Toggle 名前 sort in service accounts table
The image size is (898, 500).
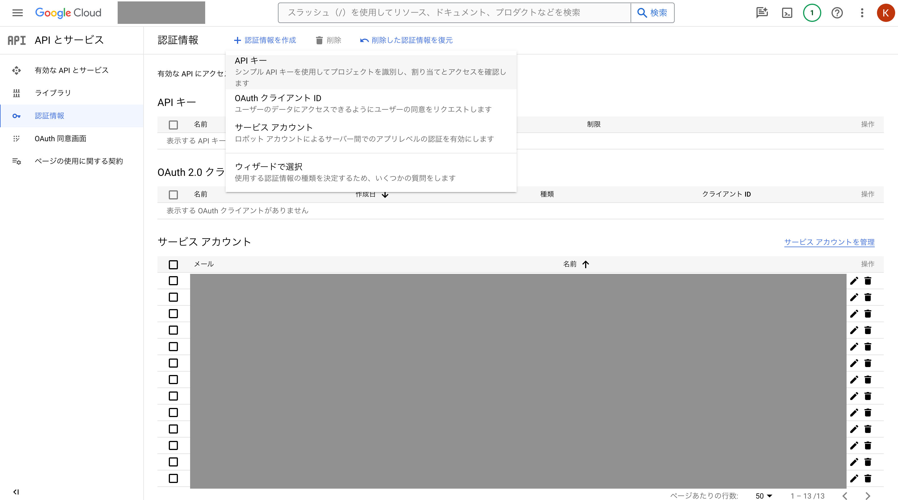pos(586,264)
